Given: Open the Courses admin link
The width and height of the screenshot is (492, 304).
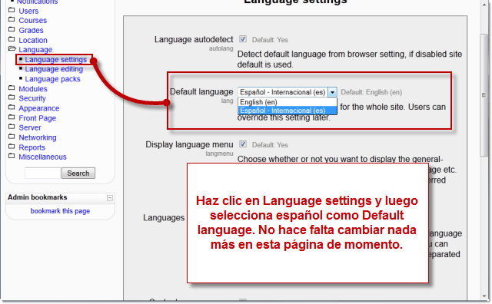Looking at the screenshot, I should (x=32, y=21).
